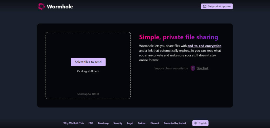Open the Legal footer link
The height and width of the screenshot is (128, 270).
(130, 123)
